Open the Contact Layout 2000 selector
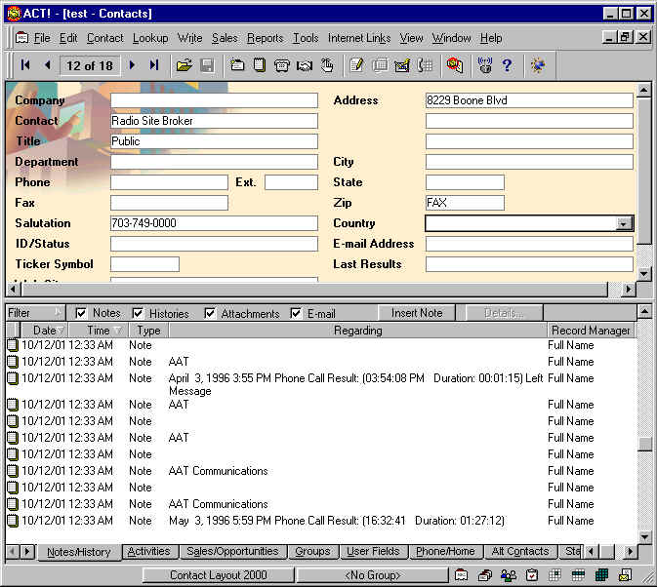 (x=218, y=575)
